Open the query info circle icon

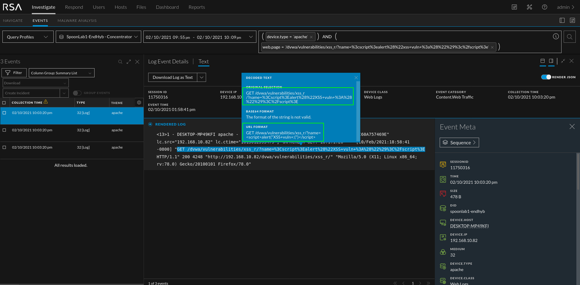556,36
